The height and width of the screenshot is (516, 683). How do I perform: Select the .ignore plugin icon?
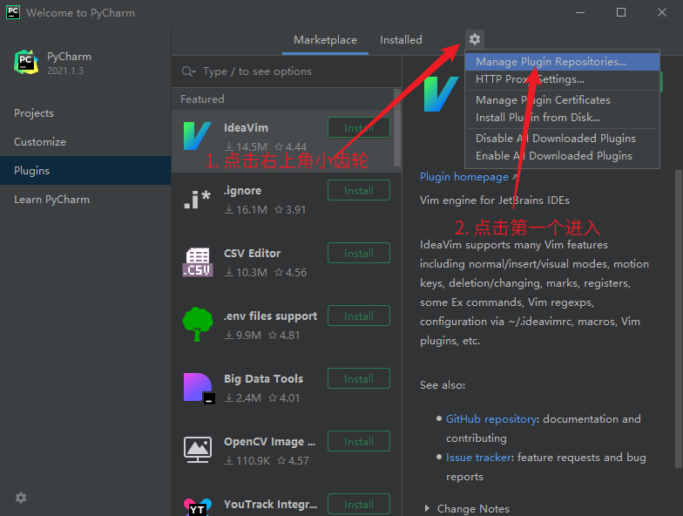pos(198,199)
